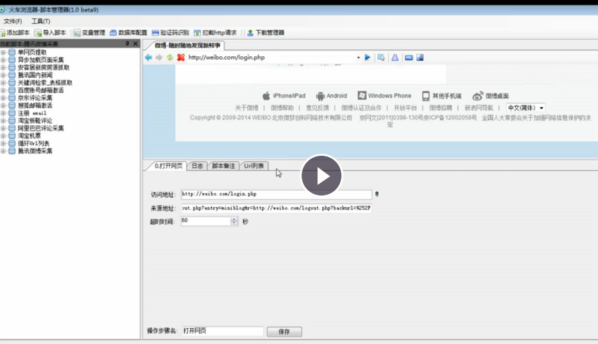598x344 pixels.
Task: Click the browser forward arrow icon
Action: tap(159, 58)
